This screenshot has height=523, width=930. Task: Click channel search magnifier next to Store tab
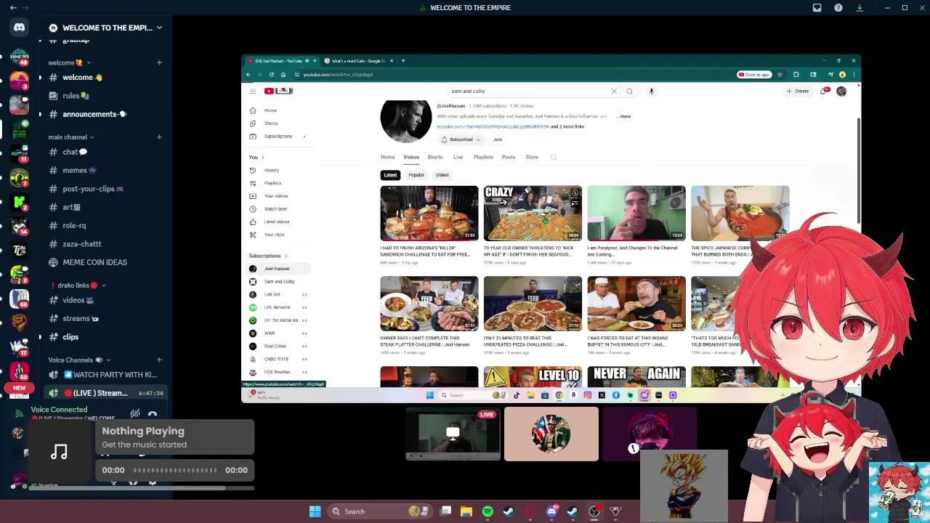(554, 157)
